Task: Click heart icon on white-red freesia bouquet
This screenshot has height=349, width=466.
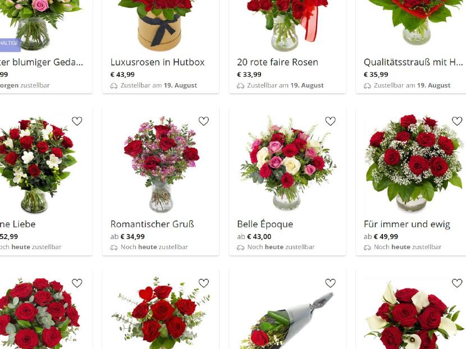Action: tap(77, 121)
